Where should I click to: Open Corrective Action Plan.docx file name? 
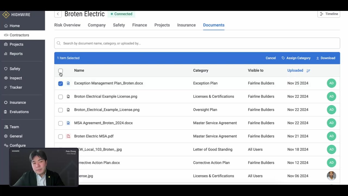tap(99, 163)
